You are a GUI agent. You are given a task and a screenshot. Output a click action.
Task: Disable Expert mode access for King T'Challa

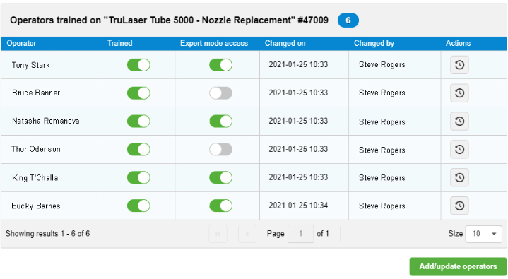[221, 177]
